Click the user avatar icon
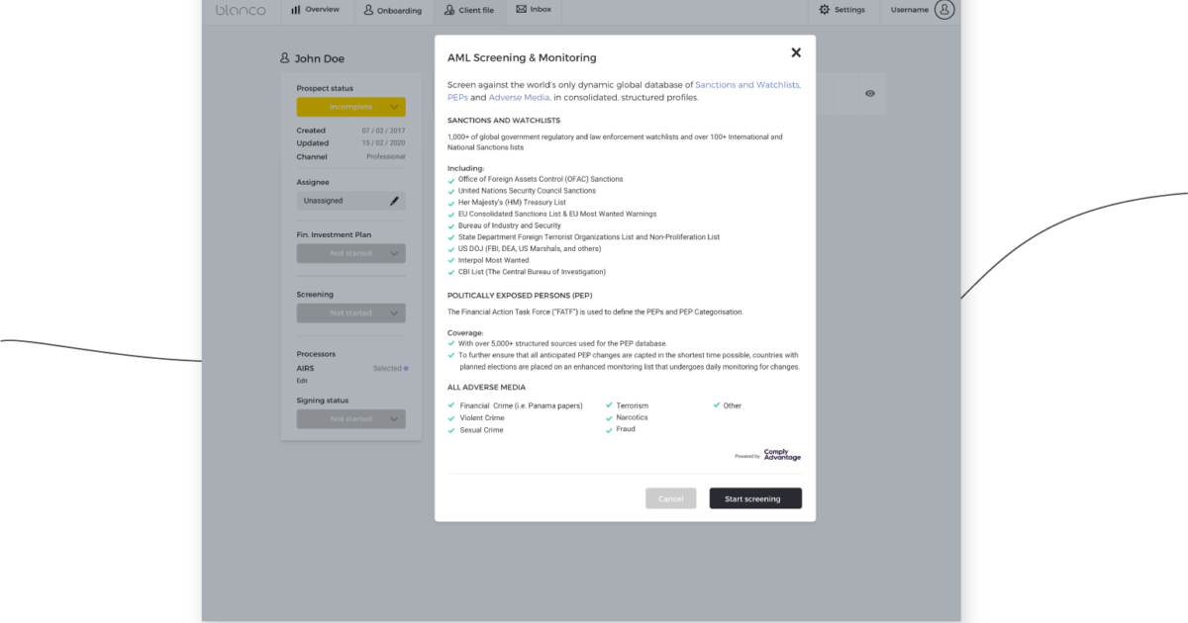The height and width of the screenshot is (623, 1188). click(944, 10)
